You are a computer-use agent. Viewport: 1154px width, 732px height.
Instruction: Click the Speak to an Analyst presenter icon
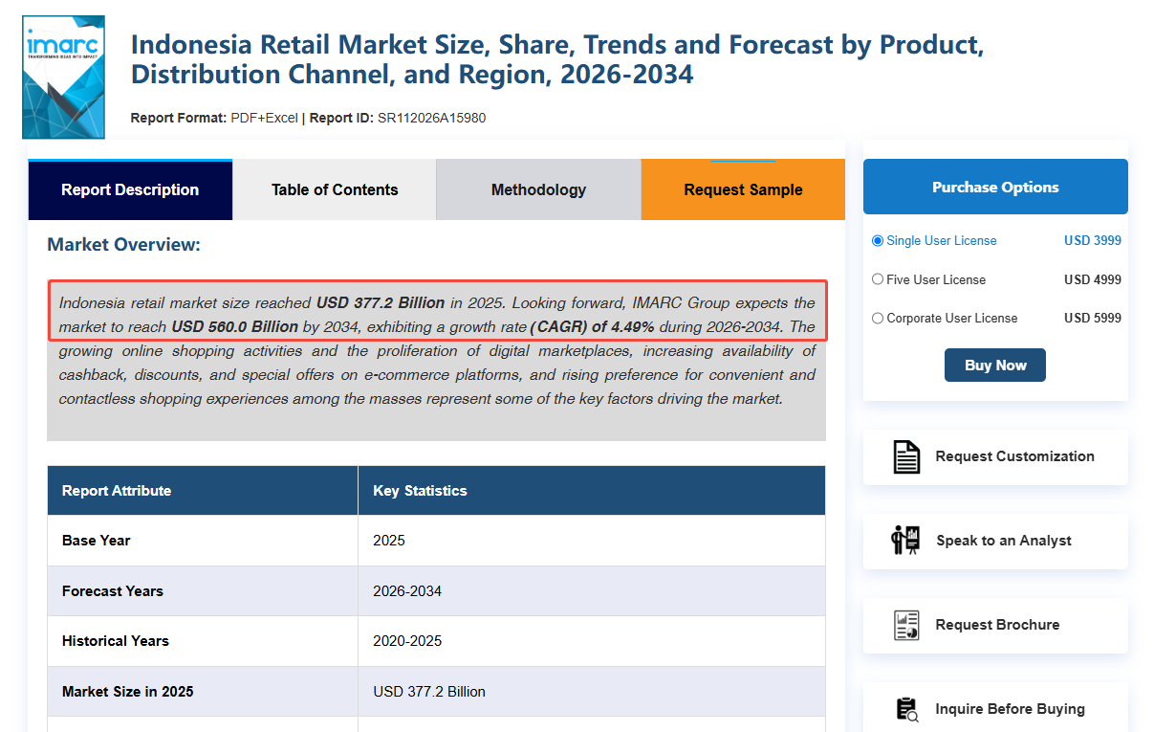pyautogui.click(x=905, y=541)
